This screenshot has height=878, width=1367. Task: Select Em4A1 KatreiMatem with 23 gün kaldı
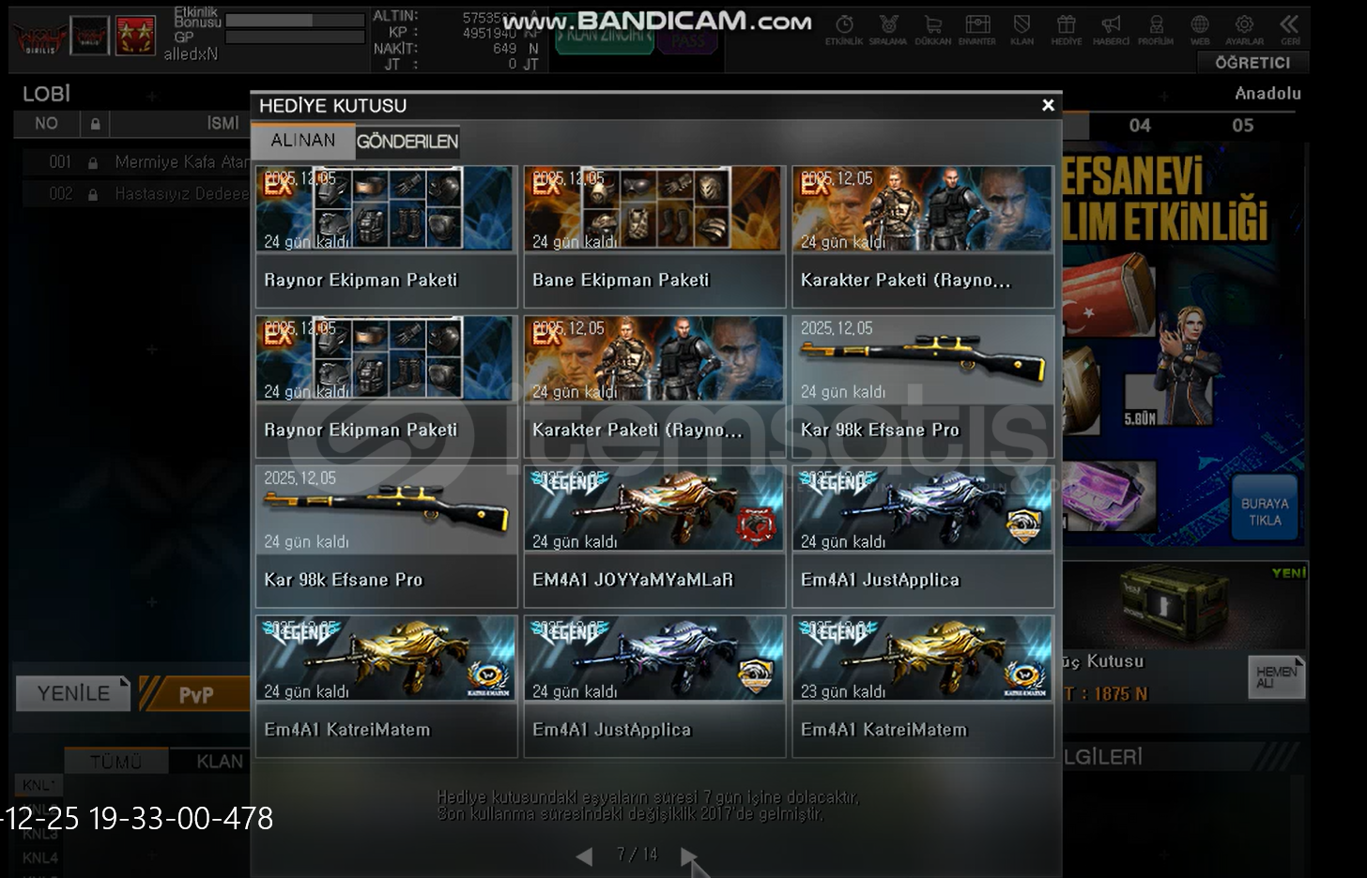pyautogui.click(x=923, y=688)
